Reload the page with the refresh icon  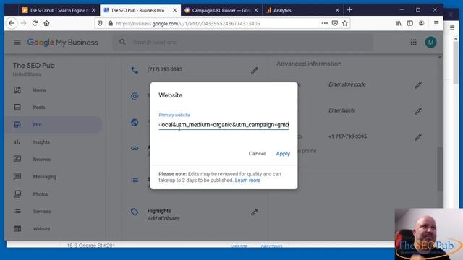point(35,23)
